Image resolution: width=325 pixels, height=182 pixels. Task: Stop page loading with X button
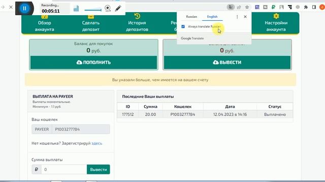coord(11,7)
